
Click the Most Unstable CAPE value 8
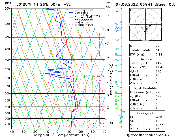(x=156, y=104)
